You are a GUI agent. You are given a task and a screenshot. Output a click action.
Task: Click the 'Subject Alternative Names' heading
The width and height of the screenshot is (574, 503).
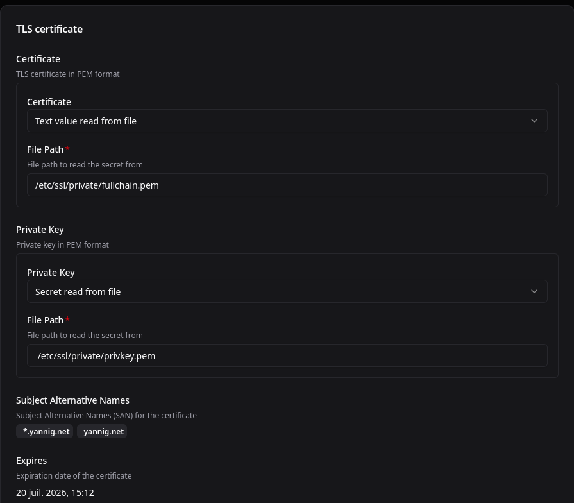(x=72, y=400)
